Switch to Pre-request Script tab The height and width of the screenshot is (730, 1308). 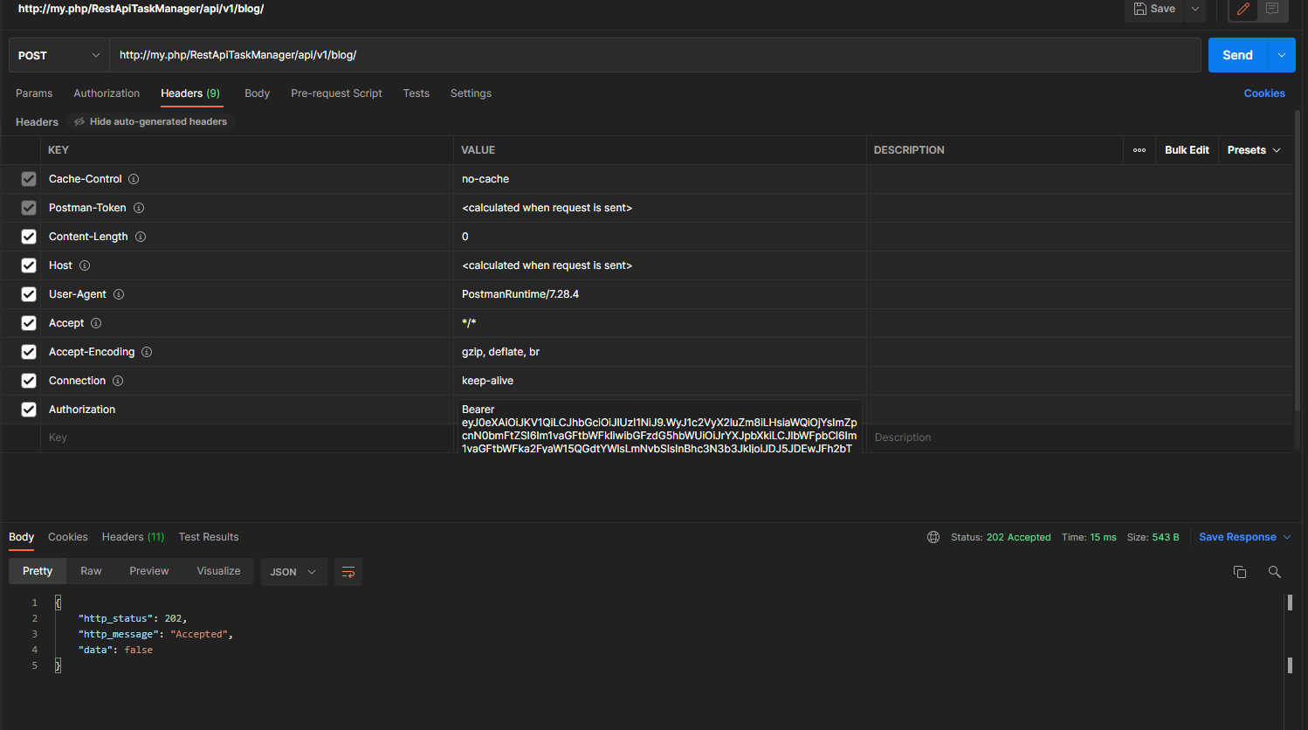pyautogui.click(x=336, y=93)
